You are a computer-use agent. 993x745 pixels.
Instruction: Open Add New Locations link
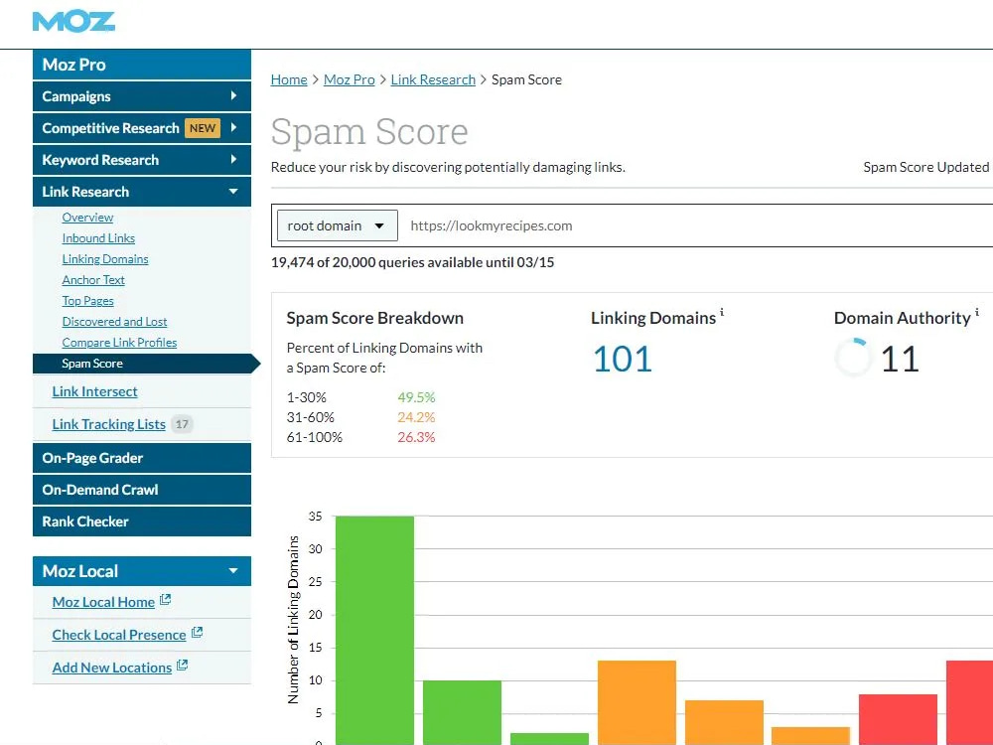coord(111,668)
